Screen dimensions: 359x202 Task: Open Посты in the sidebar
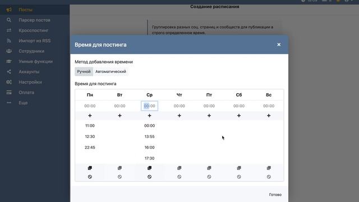[35, 10]
